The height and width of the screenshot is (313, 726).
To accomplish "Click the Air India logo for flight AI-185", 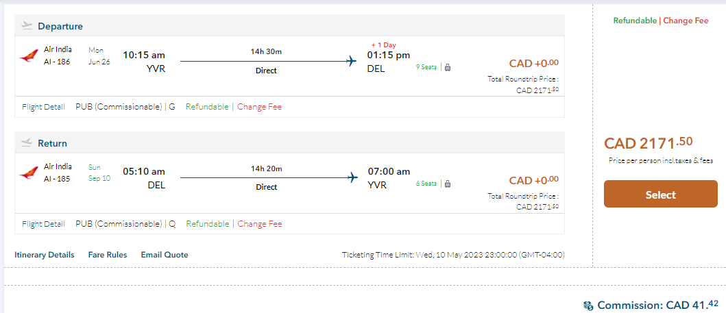I will point(28,173).
